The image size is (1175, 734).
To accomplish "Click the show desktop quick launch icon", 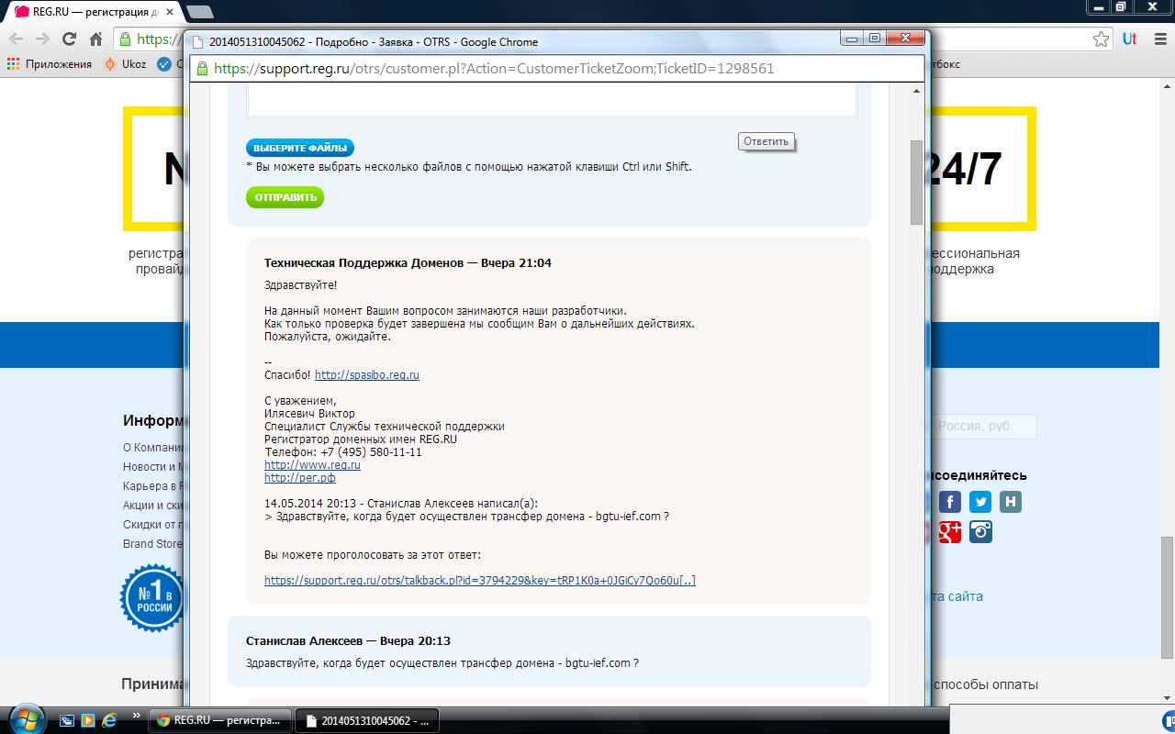I will (x=68, y=720).
